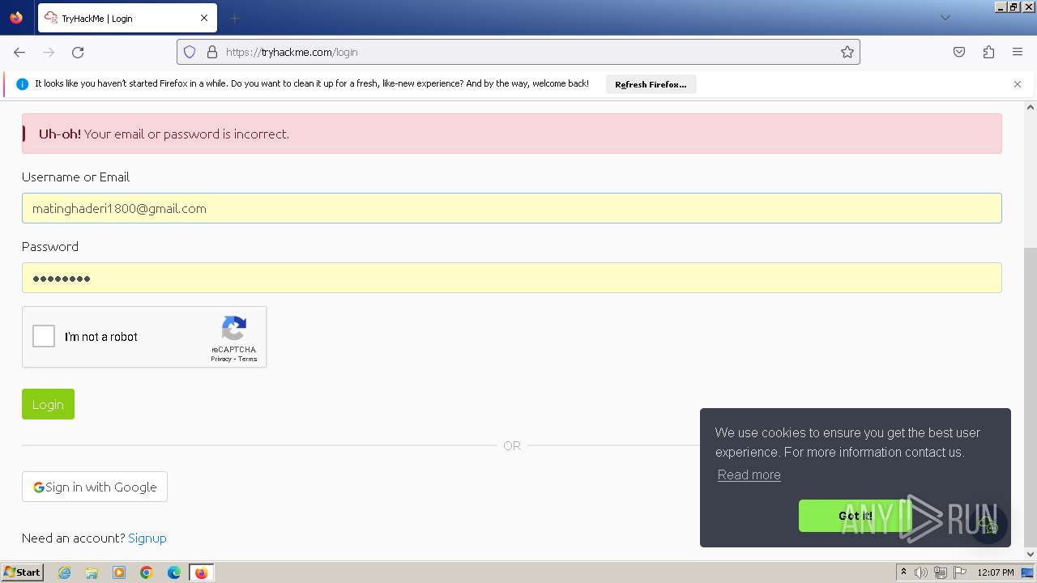Click the padlock site info icon
This screenshot has height=583, width=1037.
[212, 52]
